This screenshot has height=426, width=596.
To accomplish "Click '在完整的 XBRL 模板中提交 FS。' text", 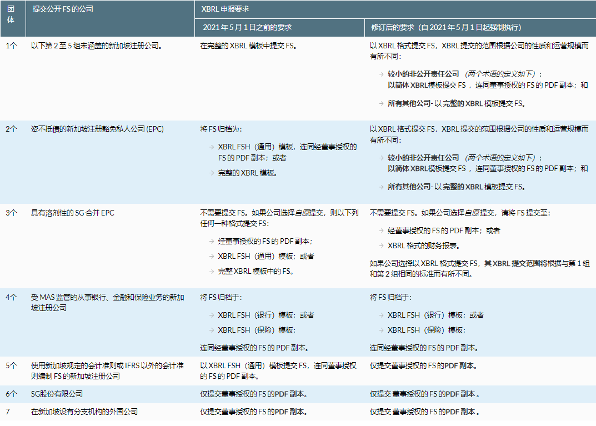I will [249, 46].
